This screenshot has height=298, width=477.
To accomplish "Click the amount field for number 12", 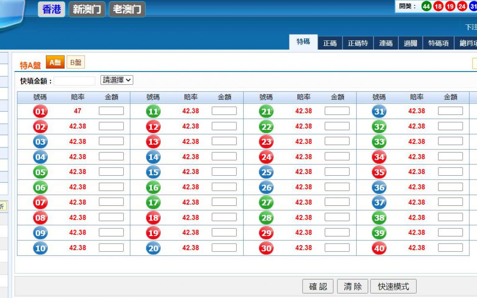I will tap(224, 126).
